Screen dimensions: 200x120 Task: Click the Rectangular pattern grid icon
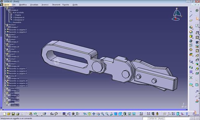click(191, 72)
